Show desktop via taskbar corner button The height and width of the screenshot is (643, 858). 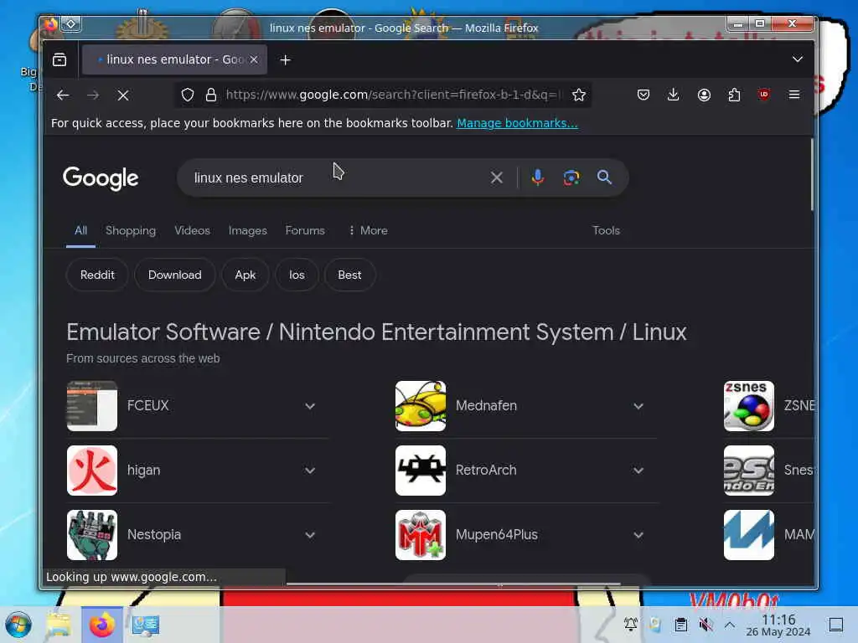pos(836,625)
